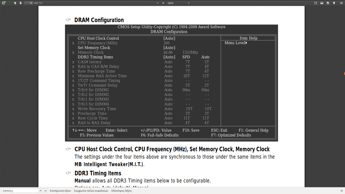Toggle the PDF sidebar panel
The image size is (345, 194).
(x=4, y=3)
